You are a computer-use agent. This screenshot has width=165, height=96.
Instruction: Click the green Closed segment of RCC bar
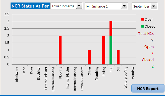[x=111, y=50]
